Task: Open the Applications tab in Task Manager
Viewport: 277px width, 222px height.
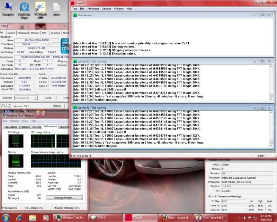Action: coord(11,127)
